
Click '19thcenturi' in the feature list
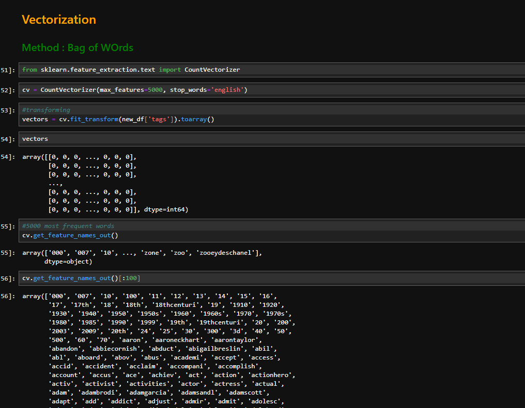[x=220, y=322]
